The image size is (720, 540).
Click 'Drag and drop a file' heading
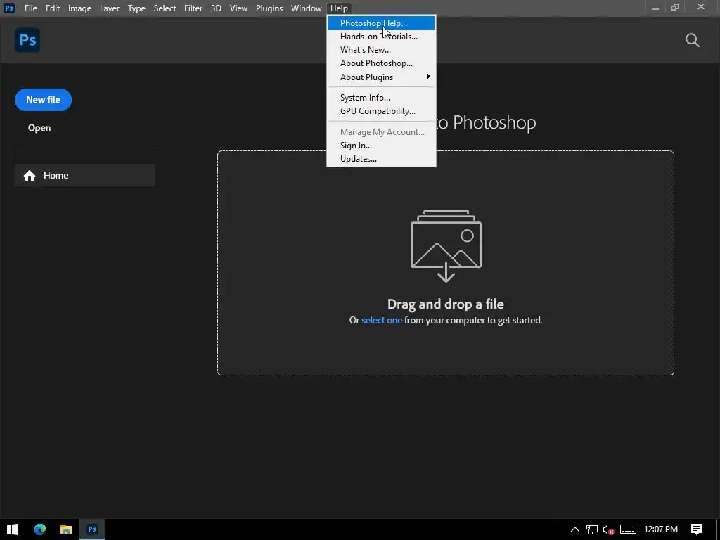(445, 304)
